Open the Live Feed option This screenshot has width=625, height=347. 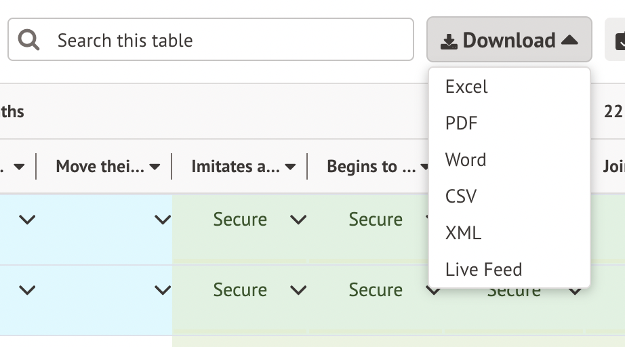483,270
